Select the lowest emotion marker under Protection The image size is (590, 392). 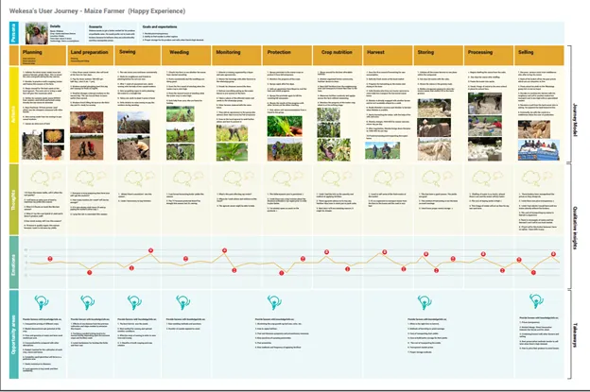[281, 273]
